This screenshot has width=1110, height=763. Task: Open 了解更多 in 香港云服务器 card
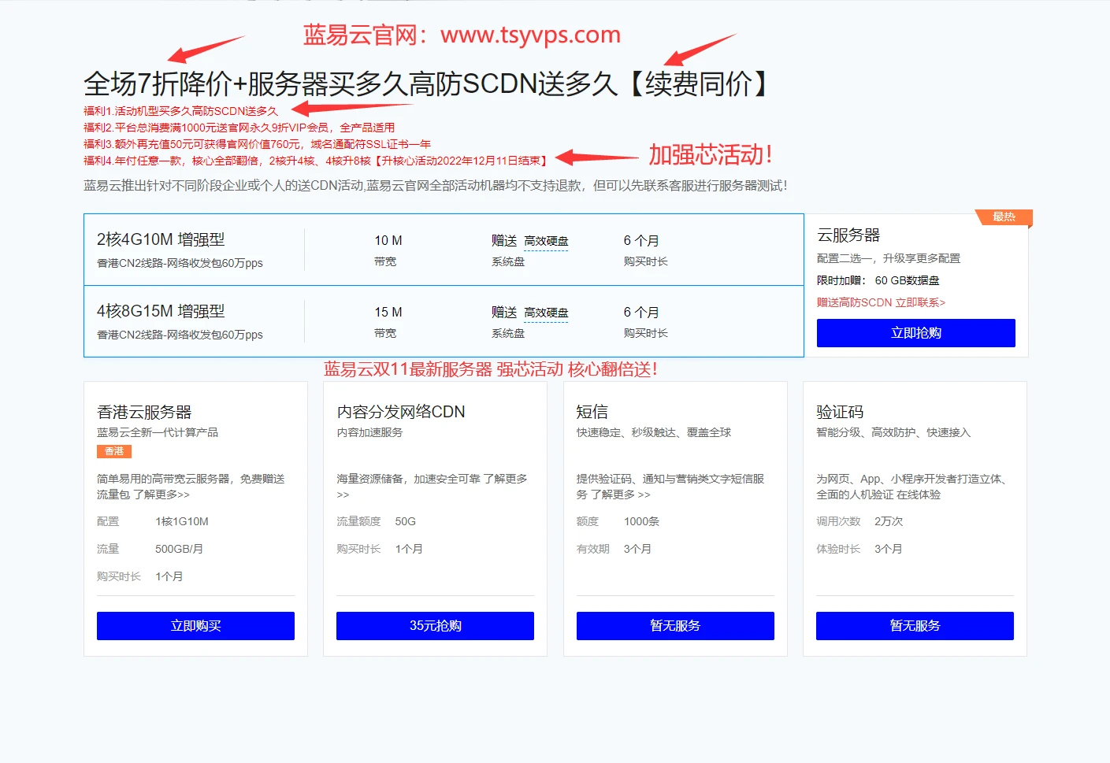[161, 494]
